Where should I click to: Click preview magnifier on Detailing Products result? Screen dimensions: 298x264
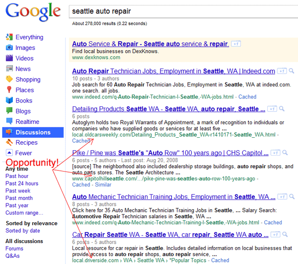tap(282, 109)
